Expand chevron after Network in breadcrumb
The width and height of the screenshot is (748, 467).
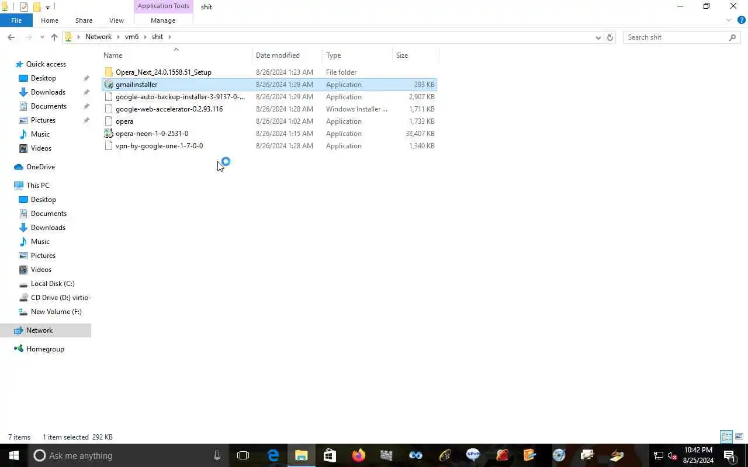click(118, 37)
